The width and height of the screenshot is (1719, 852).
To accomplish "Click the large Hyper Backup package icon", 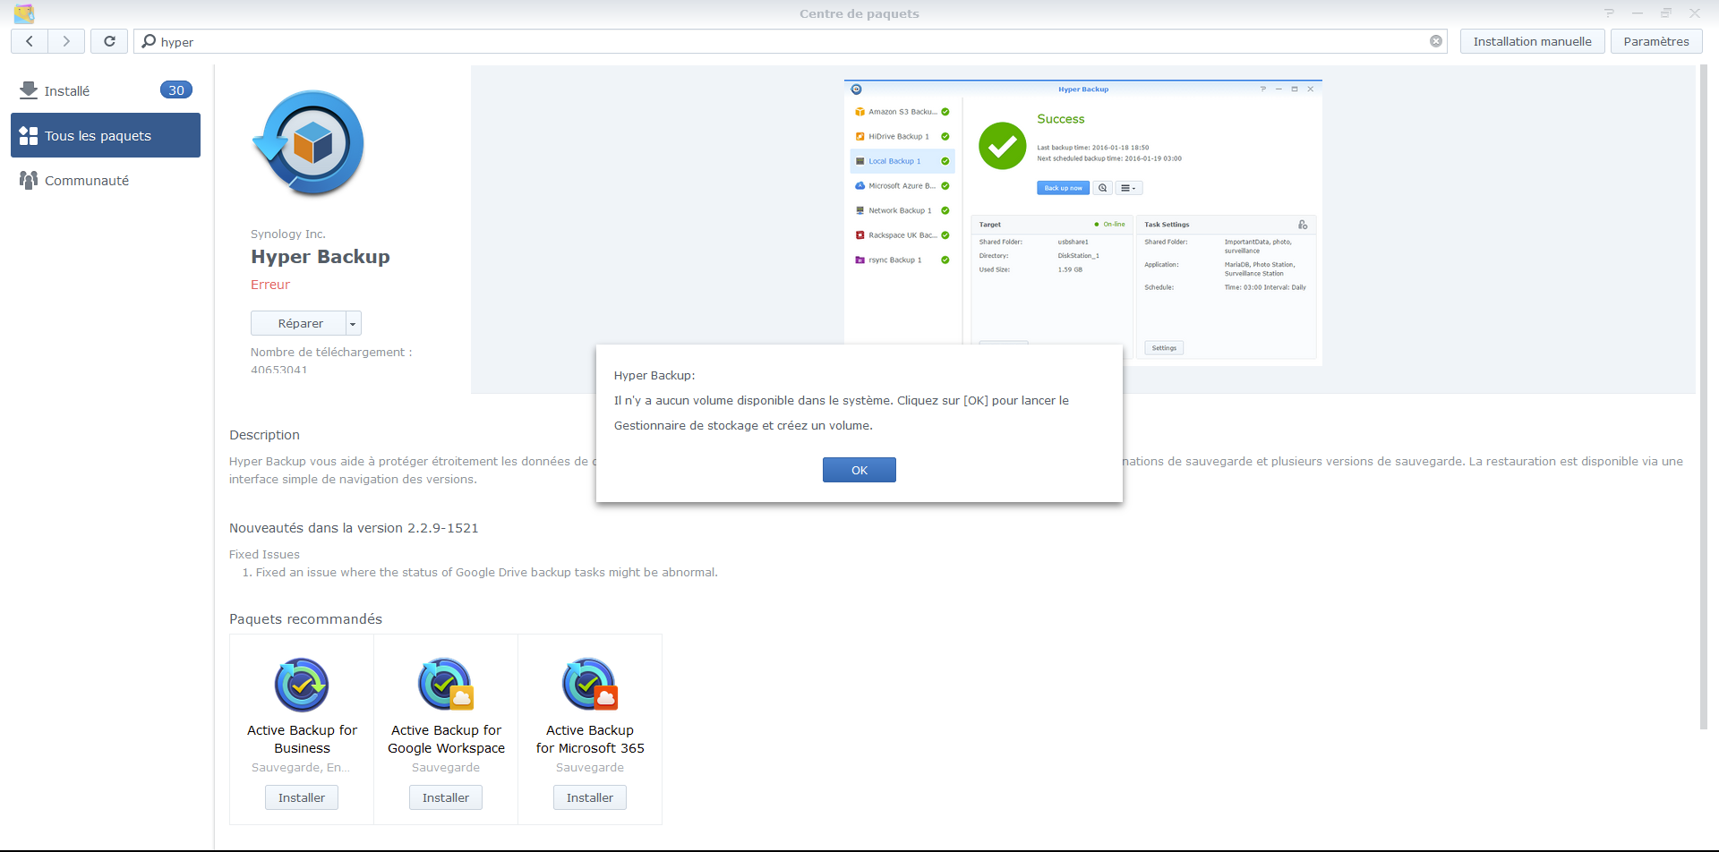I will 309,143.
